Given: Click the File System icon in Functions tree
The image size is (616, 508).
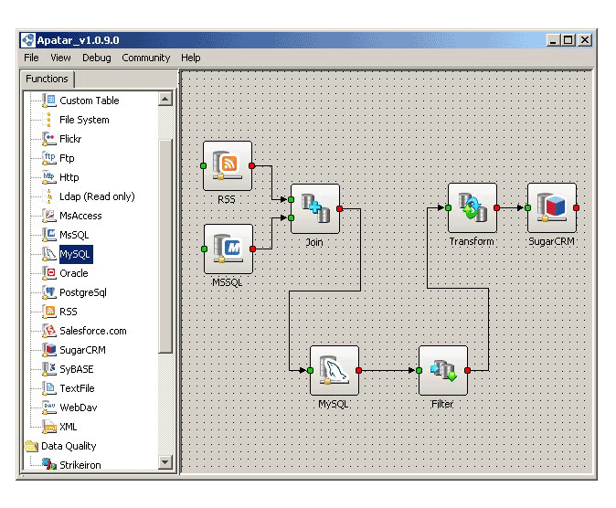Looking at the screenshot, I should point(48,120).
